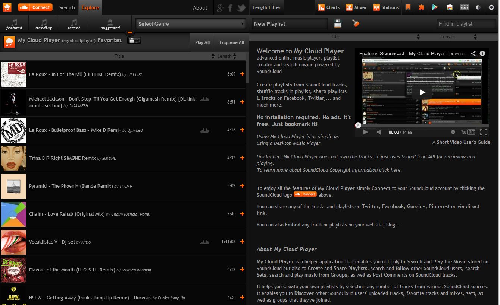Add Michael Jackson Gigamesh Remix to playlist
The image size is (500, 305).
tap(242, 102)
